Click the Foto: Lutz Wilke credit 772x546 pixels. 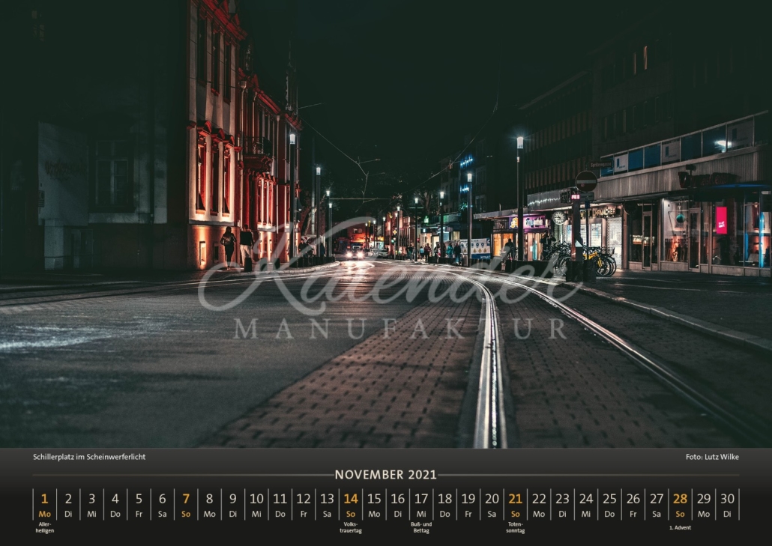click(x=712, y=456)
